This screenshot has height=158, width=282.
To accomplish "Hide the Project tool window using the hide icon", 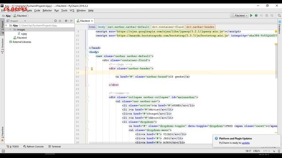I will click(x=71, y=21).
